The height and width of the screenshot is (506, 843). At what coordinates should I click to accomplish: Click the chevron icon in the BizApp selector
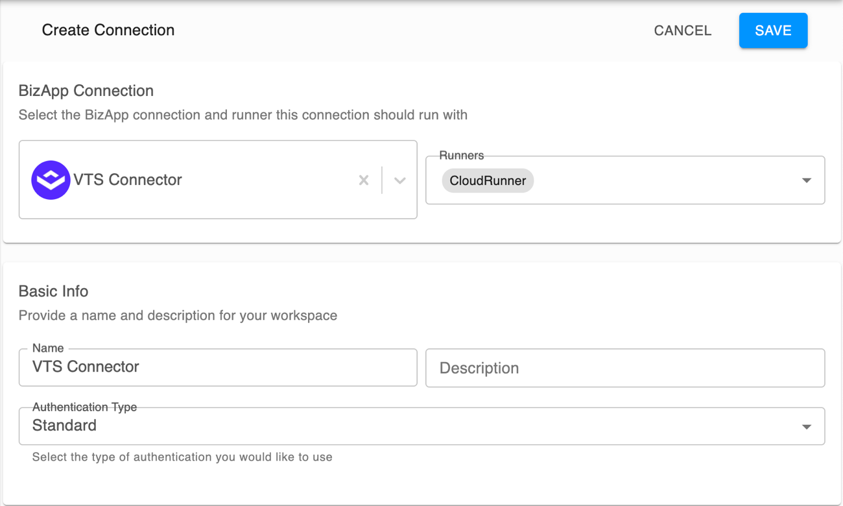399,180
